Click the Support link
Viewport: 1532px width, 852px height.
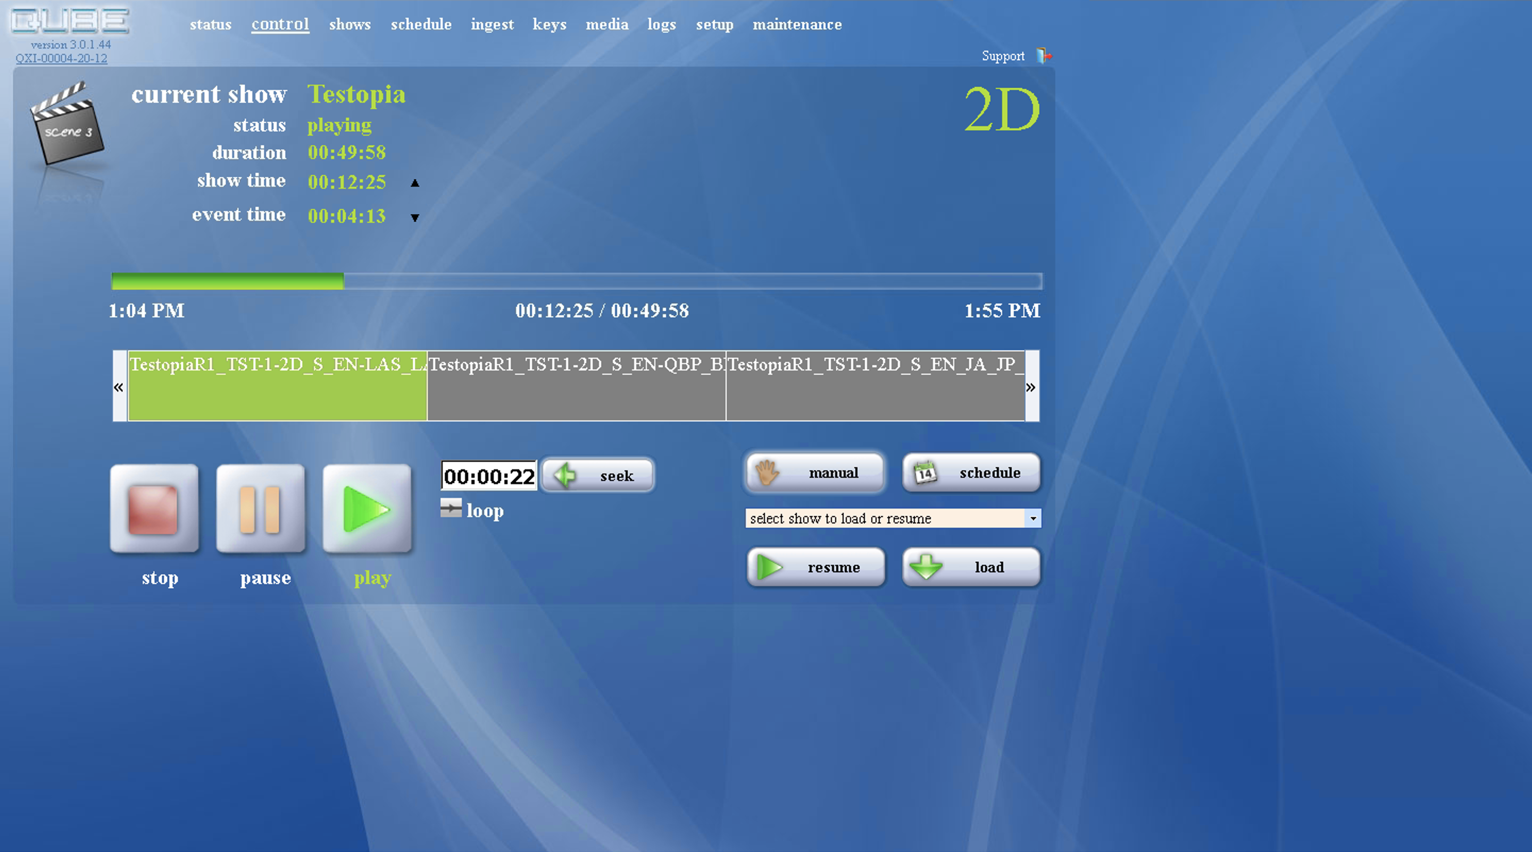pyautogui.click(x=1003, y=56)
